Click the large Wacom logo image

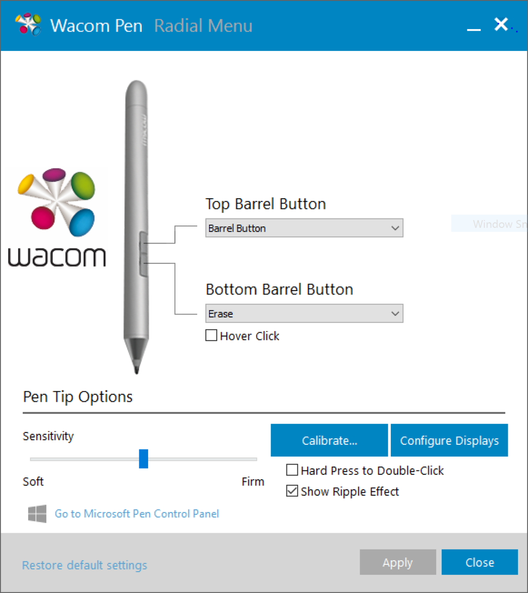57,217
